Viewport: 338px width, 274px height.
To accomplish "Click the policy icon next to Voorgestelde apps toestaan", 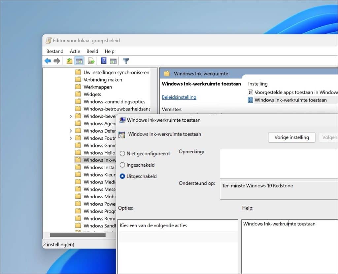I will point(250,92).
